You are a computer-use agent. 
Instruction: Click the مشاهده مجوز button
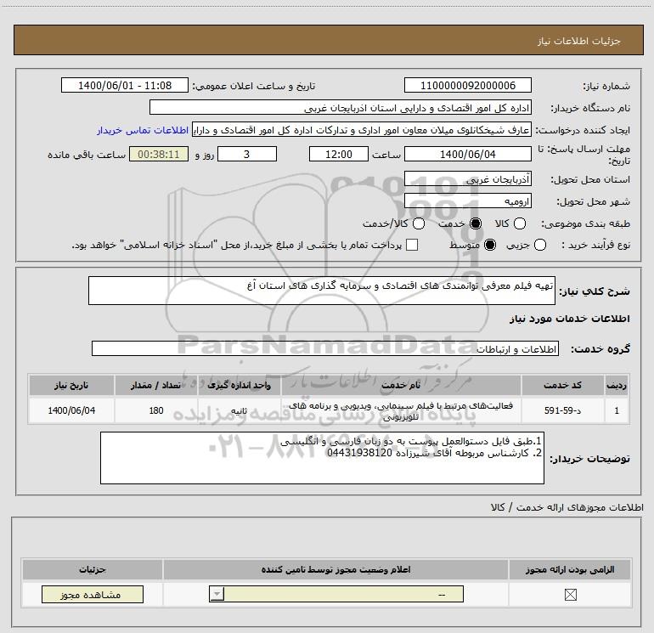(x=93, y=594)
